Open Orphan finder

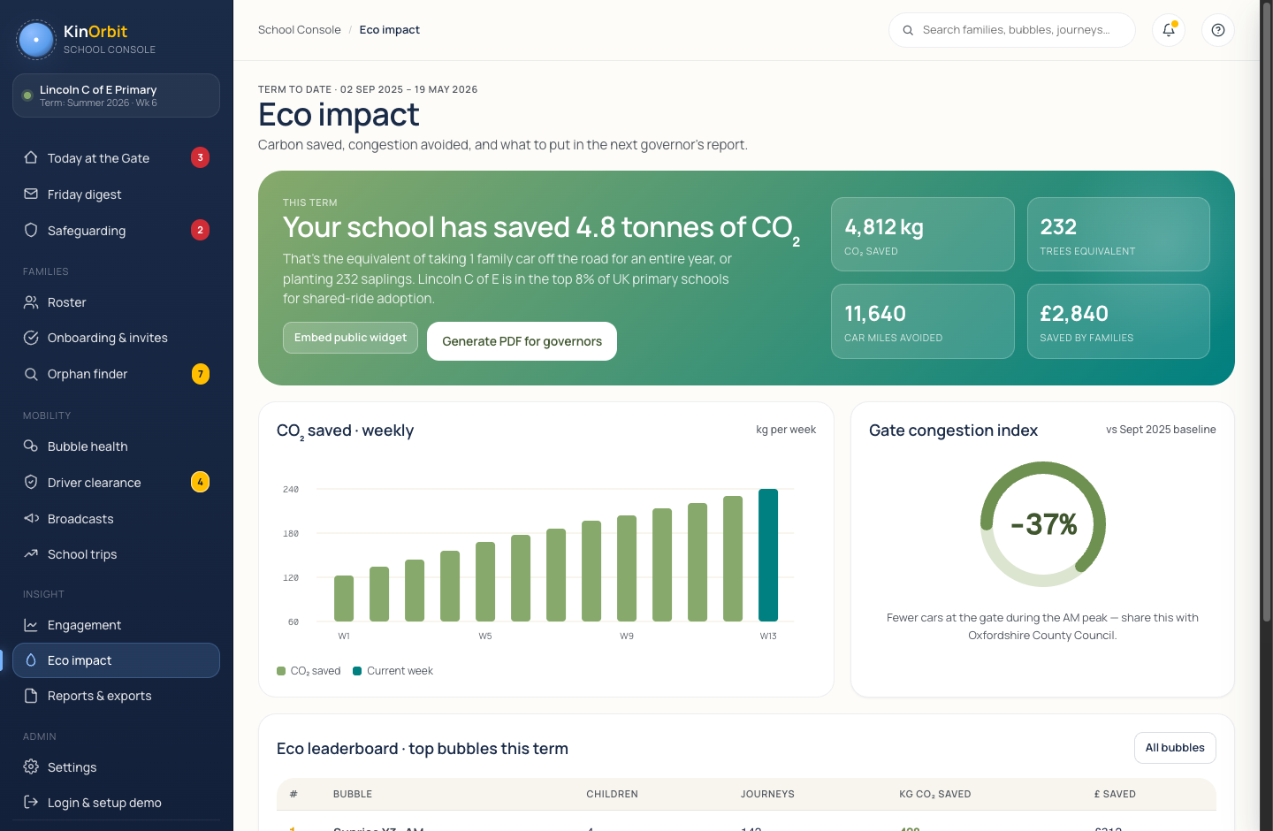(116, 374)
